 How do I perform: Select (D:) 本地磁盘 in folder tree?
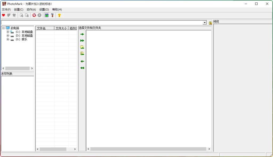pos(27,36)
